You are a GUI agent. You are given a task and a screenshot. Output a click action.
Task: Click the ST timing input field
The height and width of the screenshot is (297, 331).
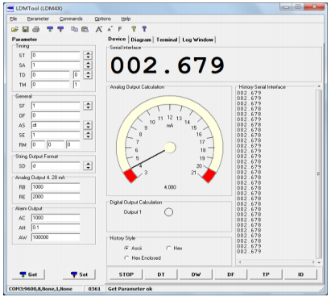point(56,56)
